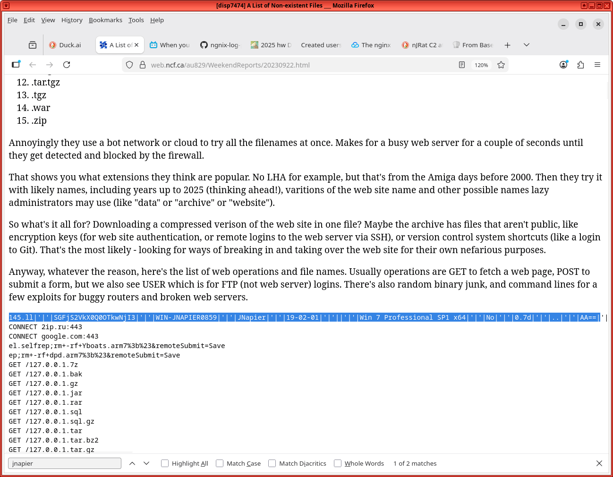The width and height of the screenshot is (613, 477).
Task: Reload the current page
Action: pyautogui.click(x=67, y=65)
